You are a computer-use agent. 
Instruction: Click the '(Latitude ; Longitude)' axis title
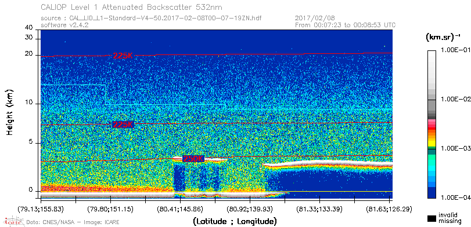pos(235,222)
